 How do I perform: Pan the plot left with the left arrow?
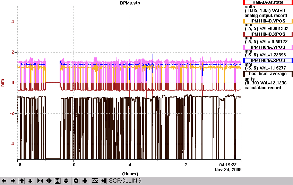coord(4,181)
